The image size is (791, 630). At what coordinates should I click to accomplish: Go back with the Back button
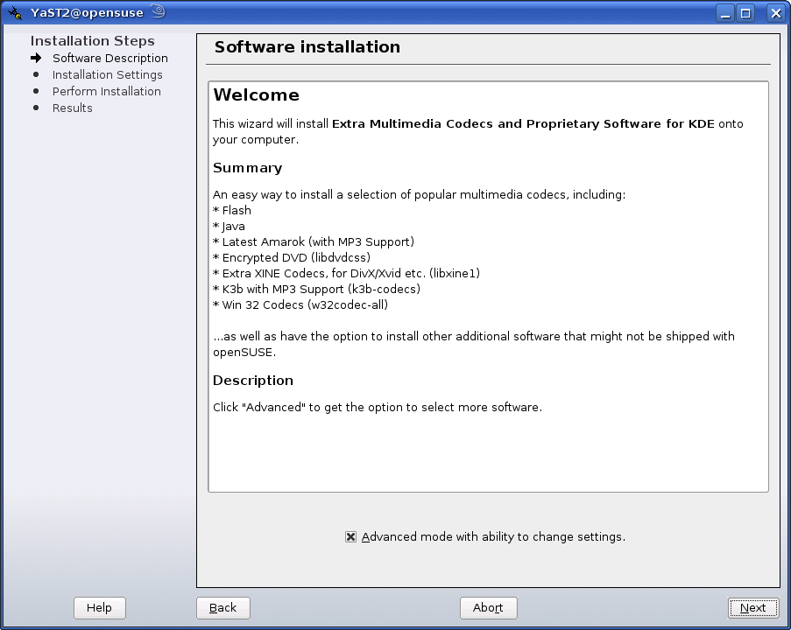pos(223,608)
